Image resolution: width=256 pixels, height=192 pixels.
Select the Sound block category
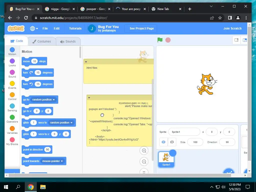pos(12,74)
